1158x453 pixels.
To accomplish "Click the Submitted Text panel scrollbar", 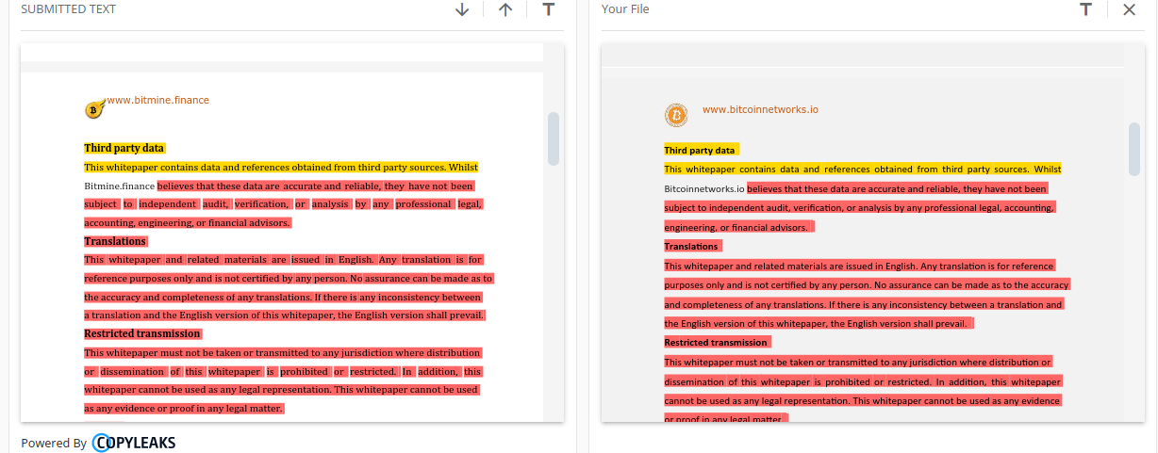I will pos(554,138).
